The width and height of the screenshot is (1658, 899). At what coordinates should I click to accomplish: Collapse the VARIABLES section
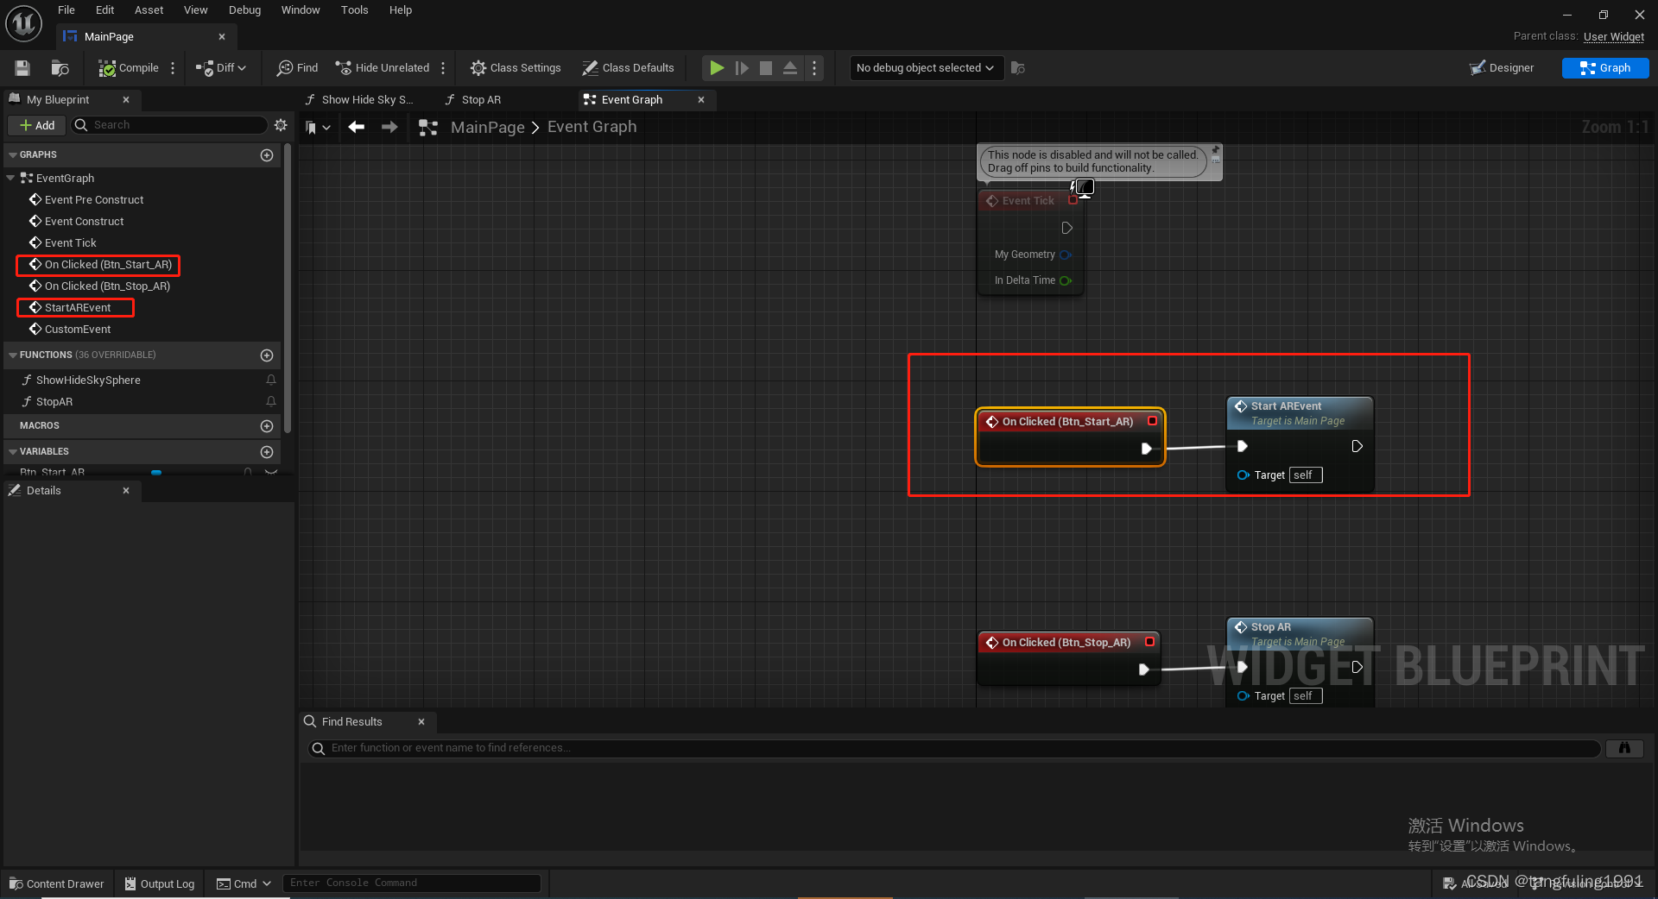pos(13,452)
